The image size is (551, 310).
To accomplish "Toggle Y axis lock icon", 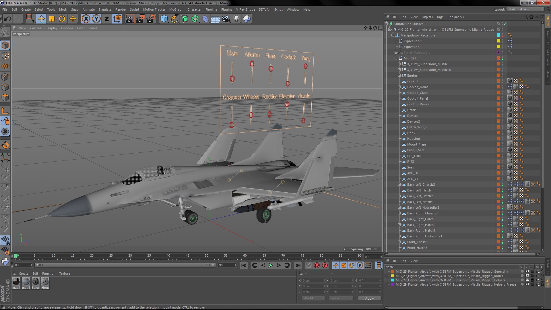I will [x=96, y=19].
